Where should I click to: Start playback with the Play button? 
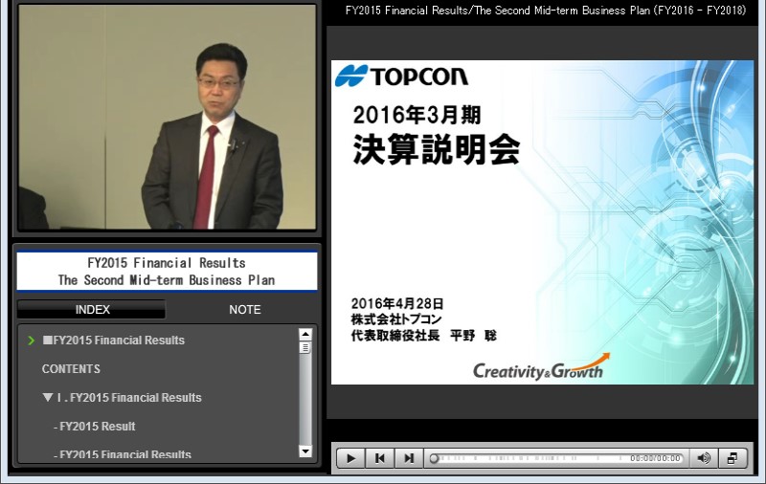click(350, 458)
